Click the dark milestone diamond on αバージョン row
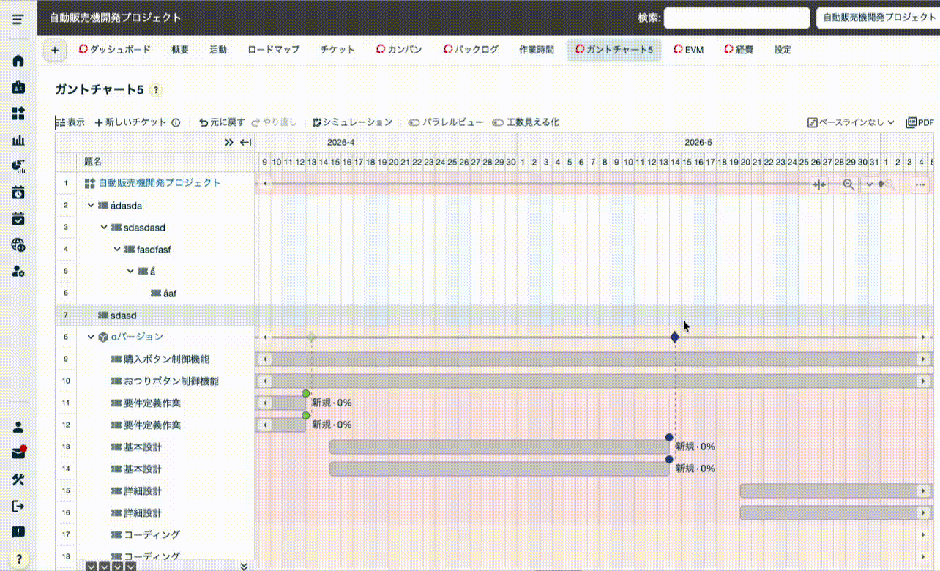The width and height of the screenshot is (940, 571). coord(674,337)
